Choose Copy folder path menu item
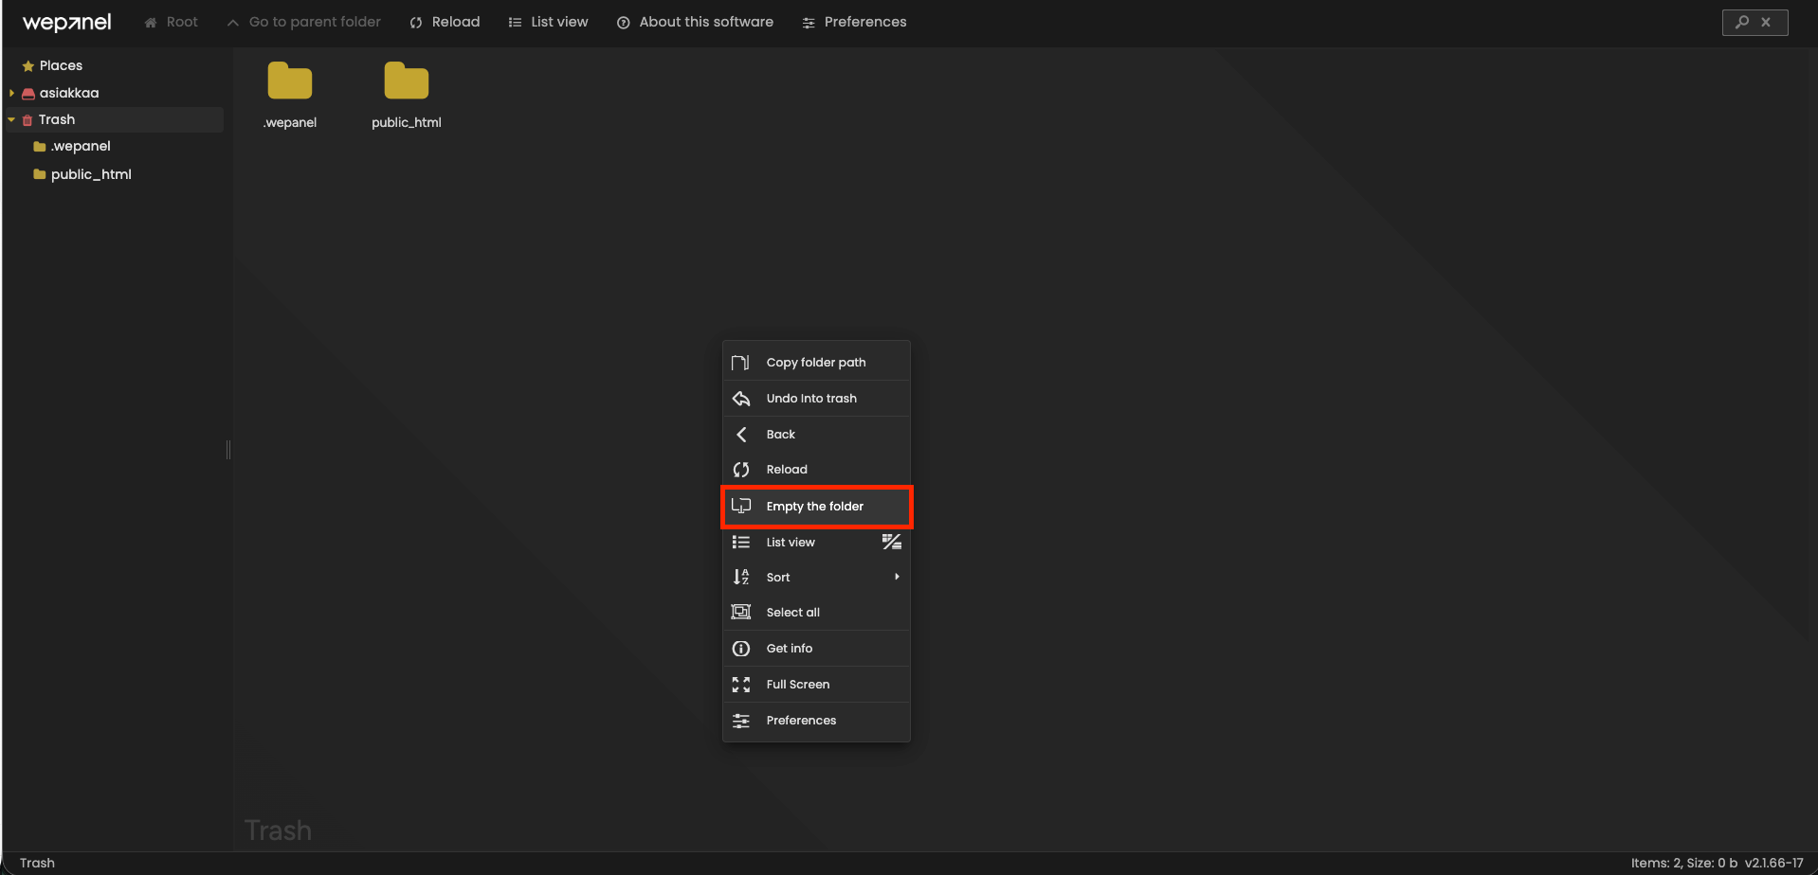This screenshot has width=1818, height=875. (816, 363)
